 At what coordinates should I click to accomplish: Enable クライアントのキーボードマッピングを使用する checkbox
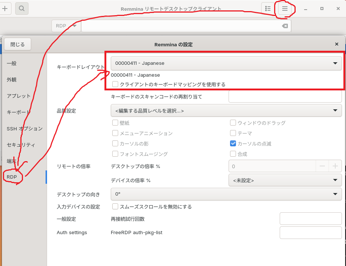pyautogui.click(x=115, y=84)
